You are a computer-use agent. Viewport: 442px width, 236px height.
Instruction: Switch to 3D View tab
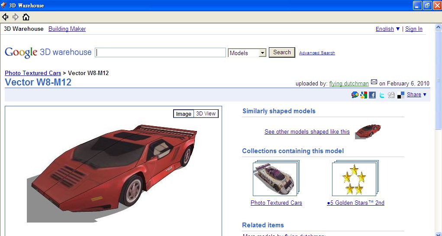(206, 114)
